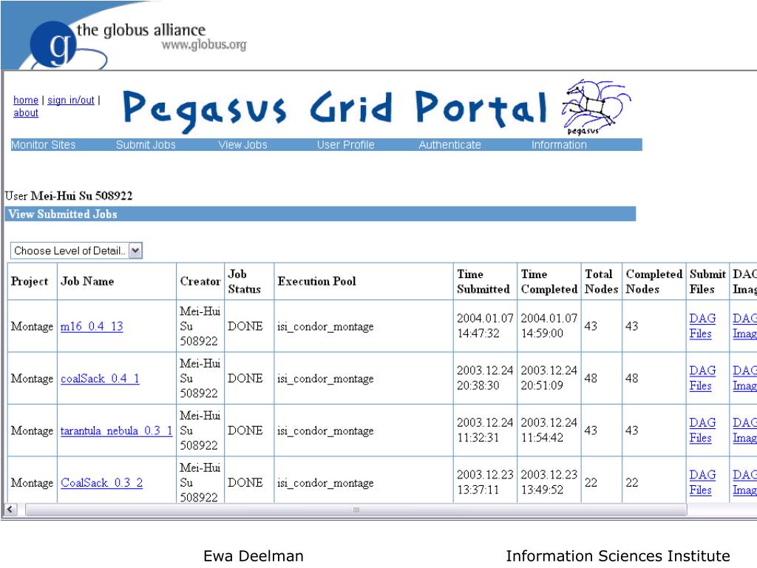Click the User Mei-Hui Su 508922 text
This screenshot has height=568, width=757.
pos(69,195)
